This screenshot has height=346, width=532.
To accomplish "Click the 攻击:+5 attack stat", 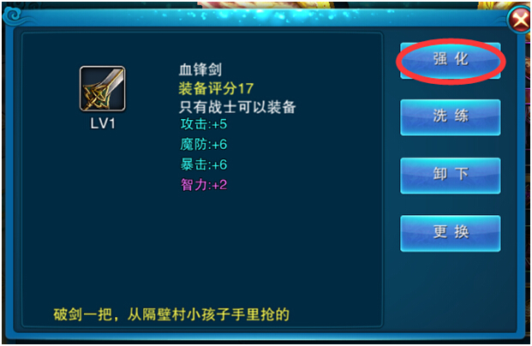I will pyautogui.click(x=203, y=124).
